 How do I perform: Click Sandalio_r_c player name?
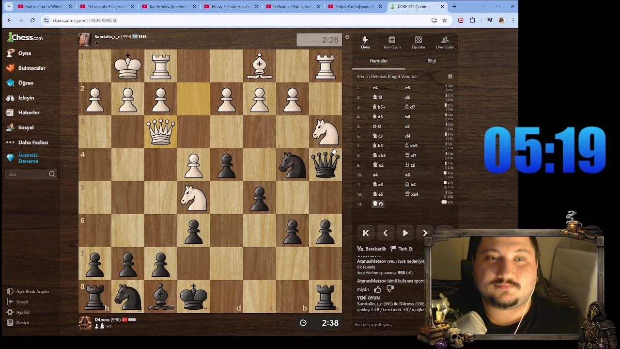pos(107,36)
